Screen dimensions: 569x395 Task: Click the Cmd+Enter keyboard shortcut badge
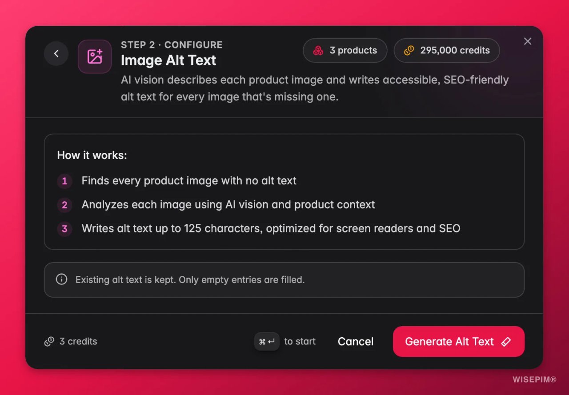pyautogui.click(x=267, y=341)
